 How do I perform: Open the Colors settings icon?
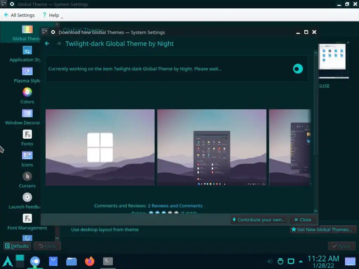(x=27, y=92)
